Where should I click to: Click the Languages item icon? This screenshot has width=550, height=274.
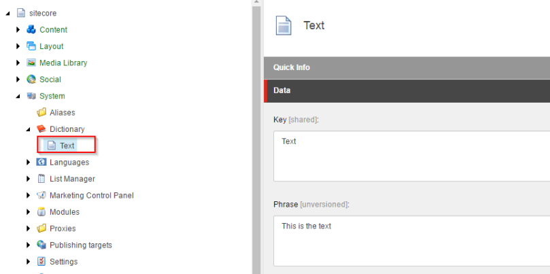(41, 162)
